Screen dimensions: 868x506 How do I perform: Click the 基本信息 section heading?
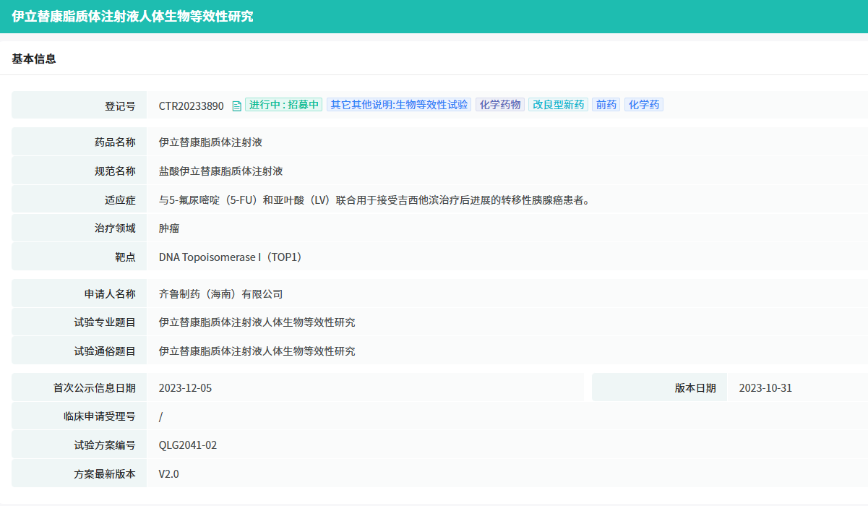tap(34, 59)
